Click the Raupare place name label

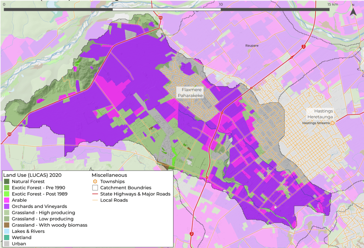point(252,46)
